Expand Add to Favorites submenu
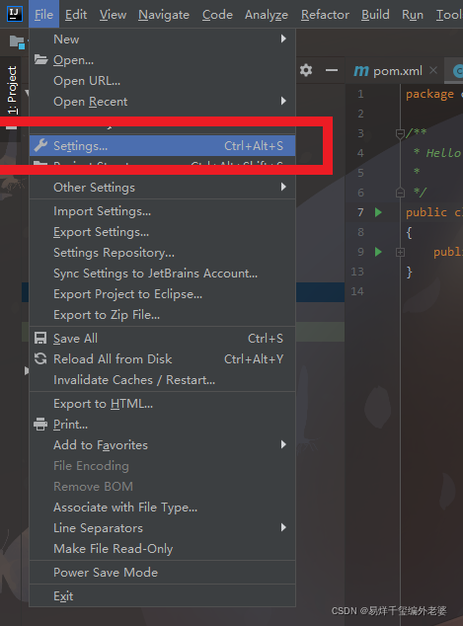The image size is (463, 626). tap(163, 445)
